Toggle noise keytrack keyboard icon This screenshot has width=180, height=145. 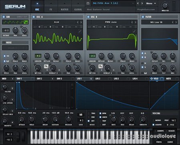tap(8, 61)
